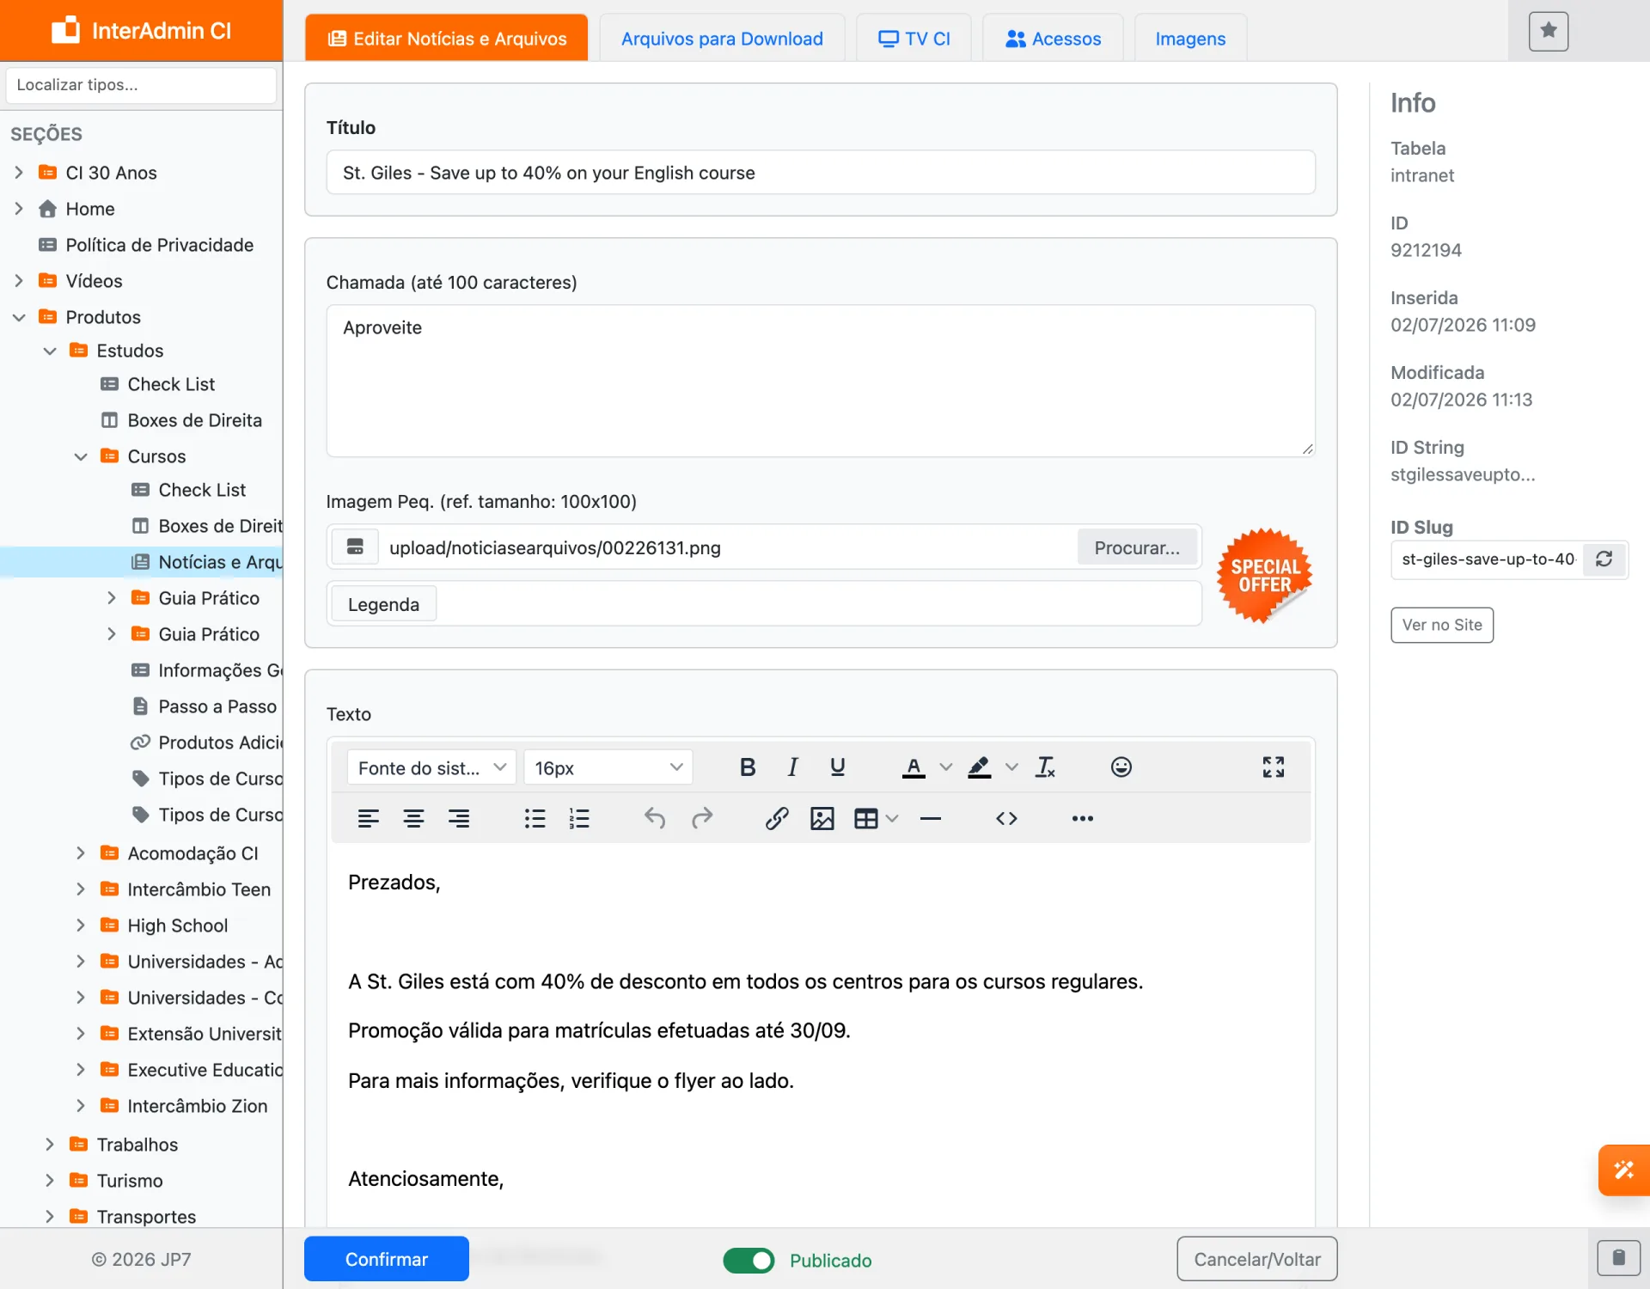Open the Imagens tab
1650x1289 pixels.
point(1190,39)
